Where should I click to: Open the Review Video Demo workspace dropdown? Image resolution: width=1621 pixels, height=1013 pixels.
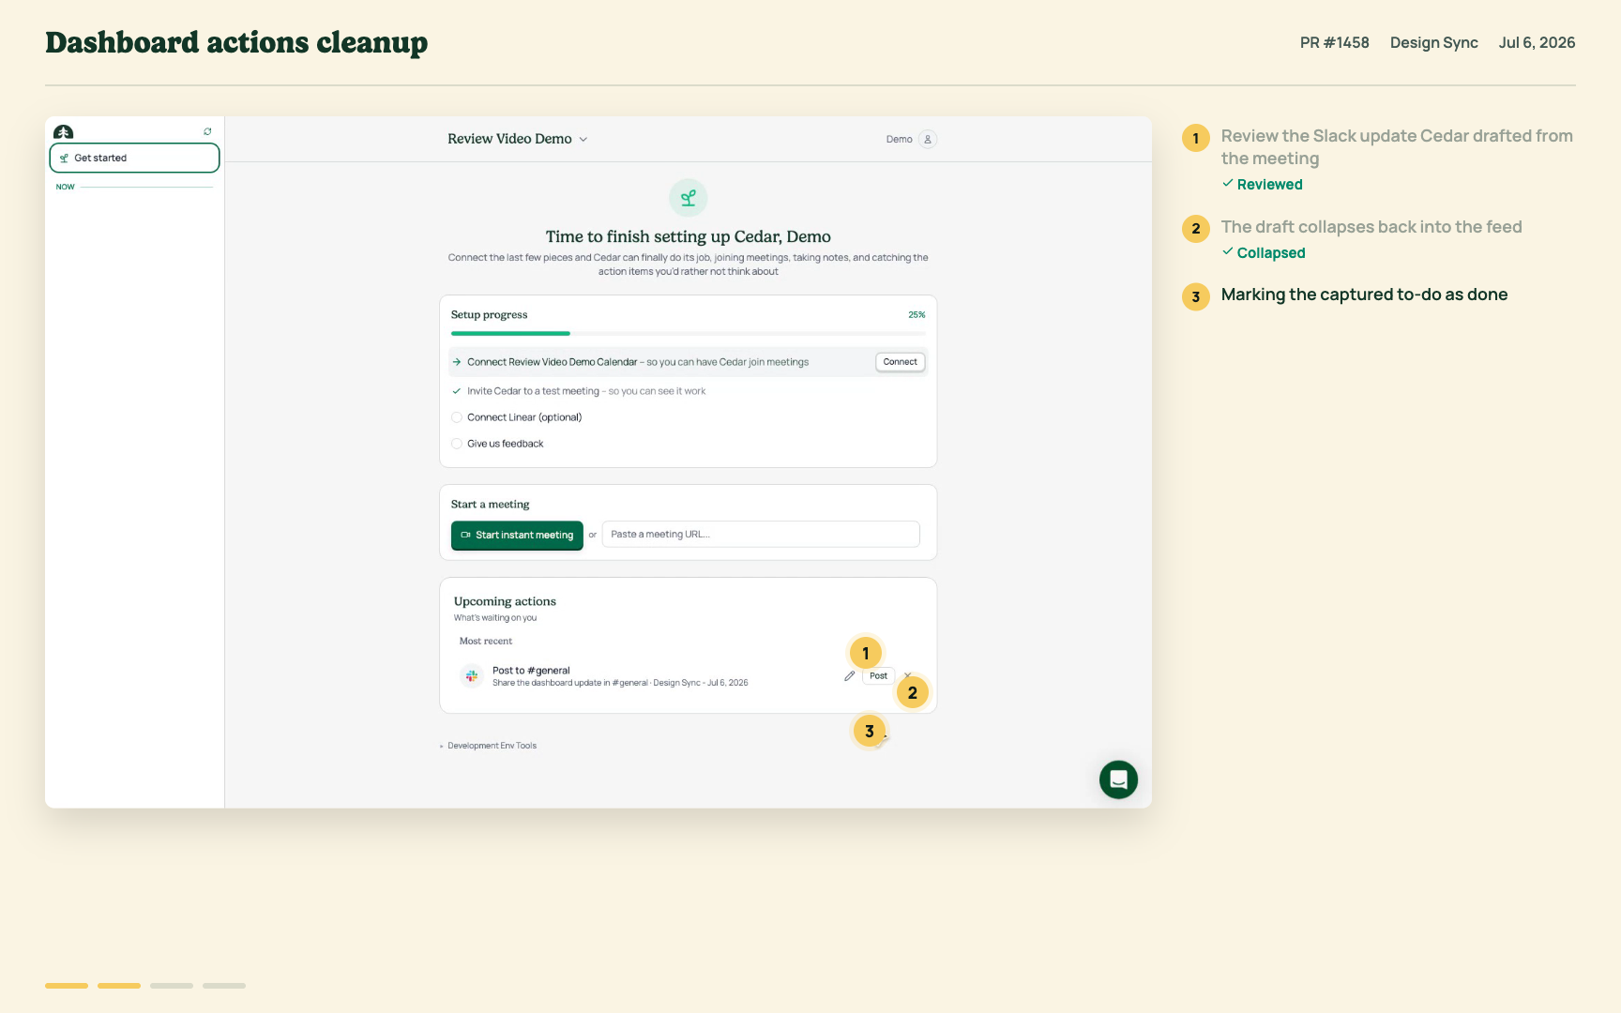518,139
